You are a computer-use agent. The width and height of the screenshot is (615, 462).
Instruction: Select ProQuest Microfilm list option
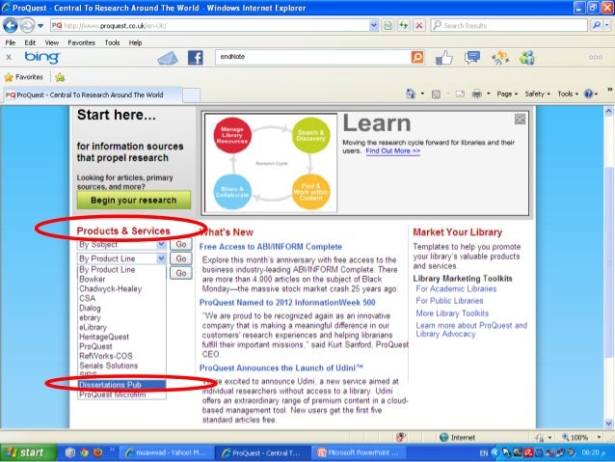point(112,394)
